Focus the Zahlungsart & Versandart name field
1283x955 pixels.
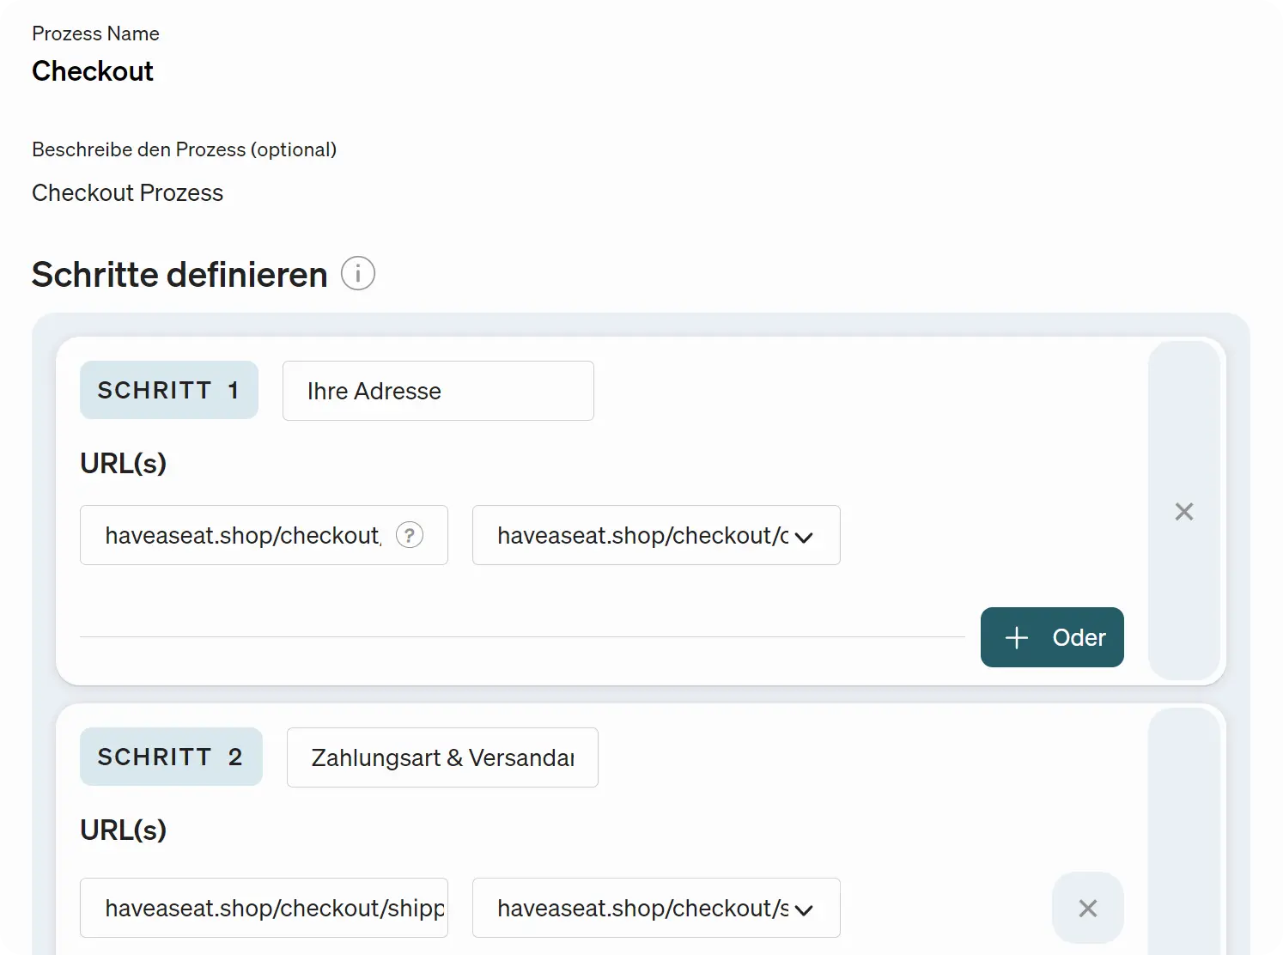click(x=442, y=757)
